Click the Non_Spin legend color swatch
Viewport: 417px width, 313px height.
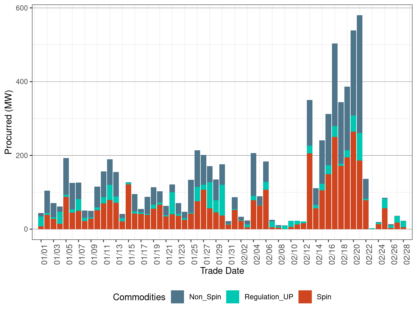point(177,297)
